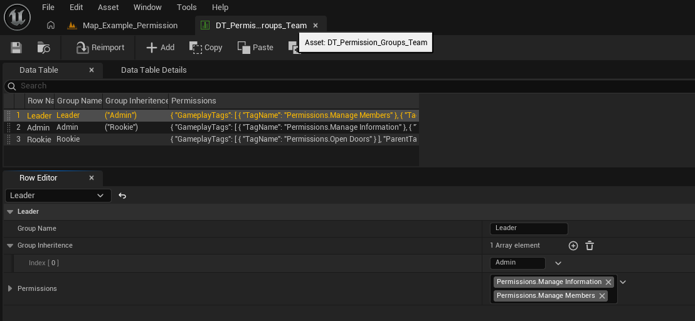Click the Reimport button in toolbar
Screen dimensions: 695x321
point(100,48)
